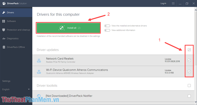197x105 pixels.
Task: Click the Wi-Fi Device Qualcomm router icon
Action: point(39,72)
